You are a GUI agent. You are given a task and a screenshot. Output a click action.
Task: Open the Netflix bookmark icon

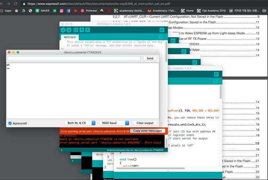click(109, 11)
